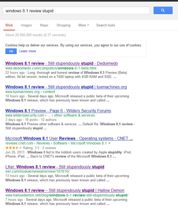178x210 pixels.
Task: Open the Shopping tab
Action: [63, 25]
